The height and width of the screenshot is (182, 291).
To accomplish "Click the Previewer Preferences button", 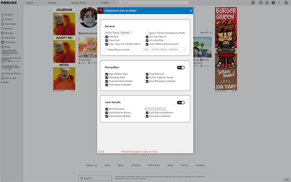I will tap(156, 109).
